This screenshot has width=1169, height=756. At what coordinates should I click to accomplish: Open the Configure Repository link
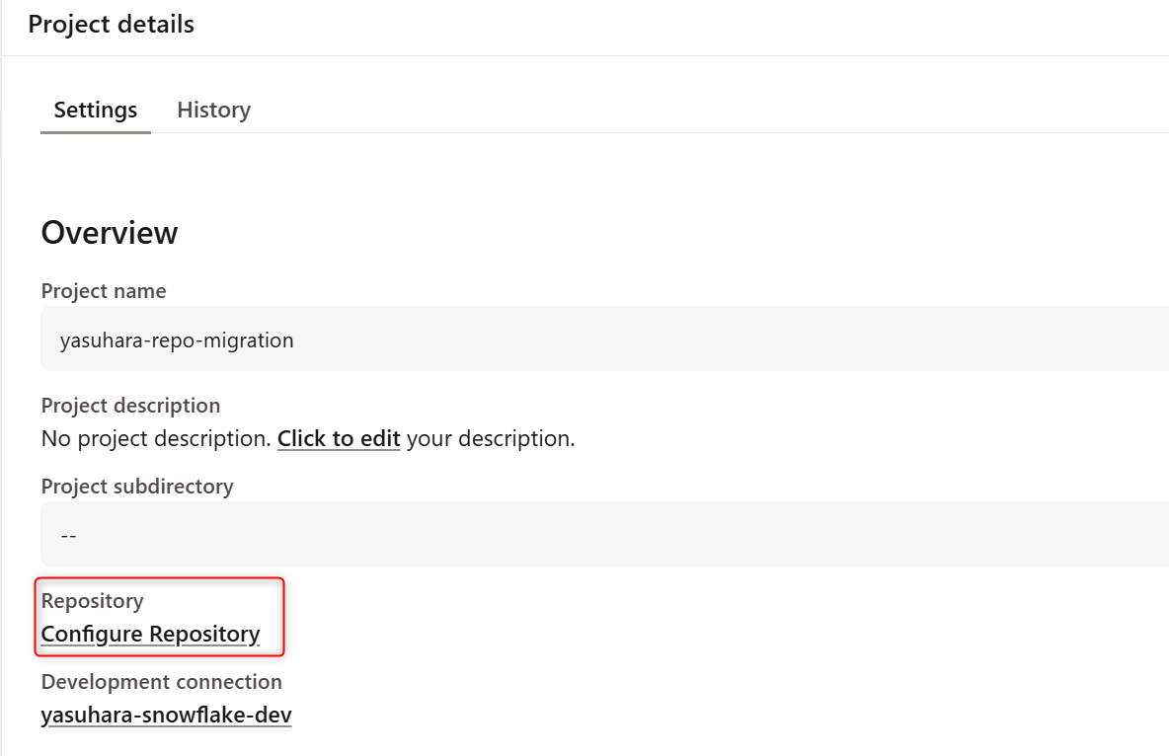click(x=150, y=634)
